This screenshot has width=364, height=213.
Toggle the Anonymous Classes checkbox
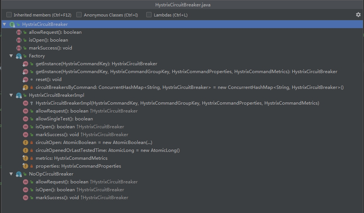click(x=79, y=15)
